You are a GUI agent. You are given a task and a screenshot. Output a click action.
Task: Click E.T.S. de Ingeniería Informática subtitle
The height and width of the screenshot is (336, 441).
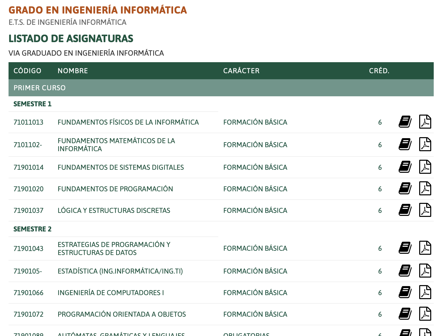(67, 22)
